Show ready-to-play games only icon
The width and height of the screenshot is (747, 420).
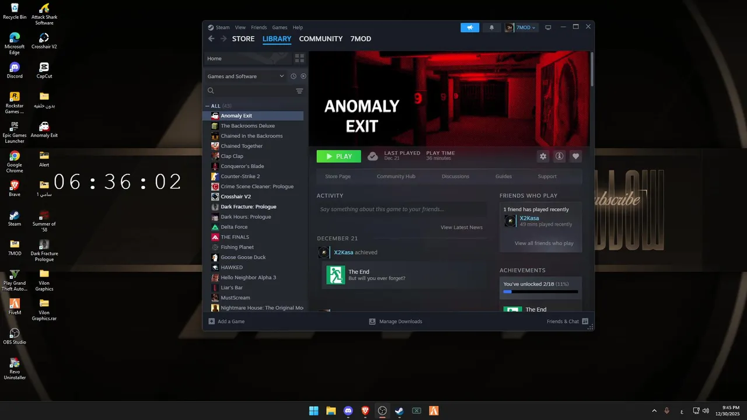click(x=303, y=76)
